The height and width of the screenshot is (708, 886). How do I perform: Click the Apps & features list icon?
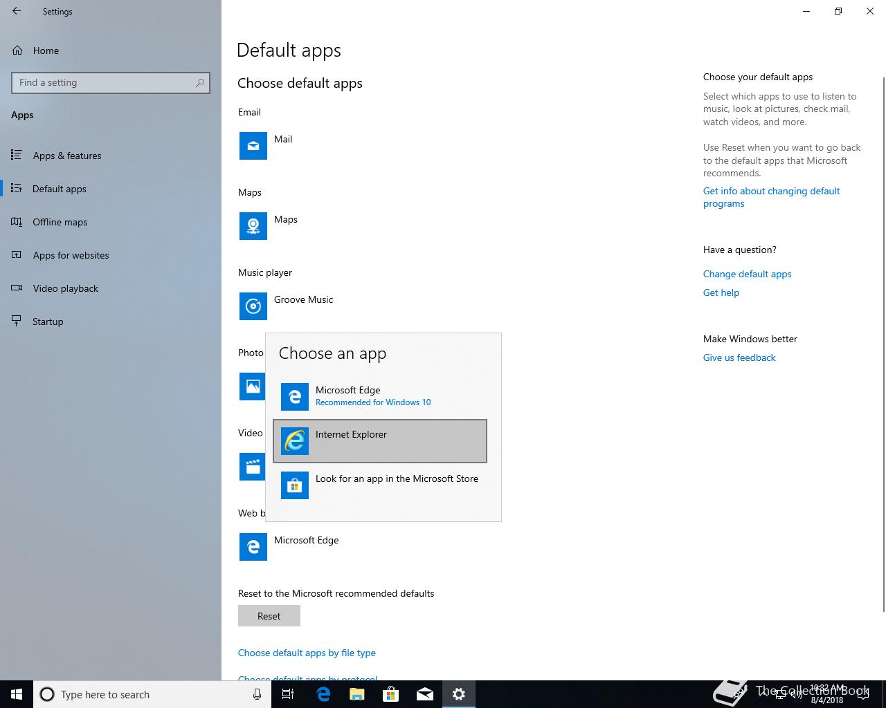click(17, 156)
